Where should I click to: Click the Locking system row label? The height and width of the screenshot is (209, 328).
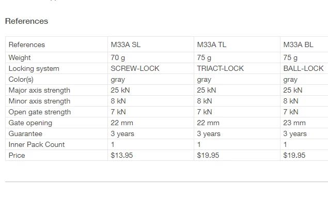(34, 68)
